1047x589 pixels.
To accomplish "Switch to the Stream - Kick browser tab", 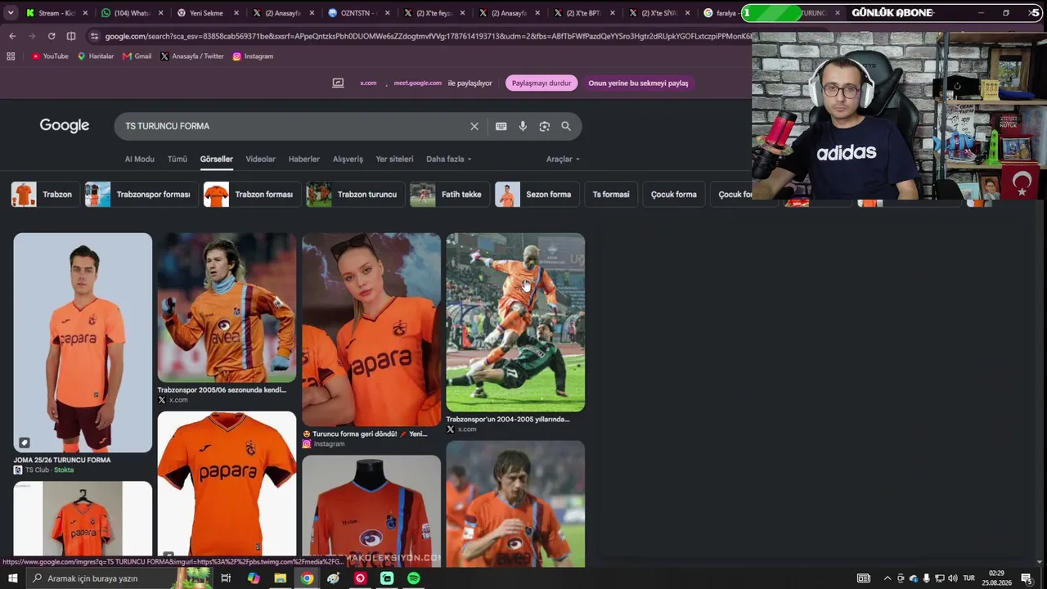I will point(55,13).
